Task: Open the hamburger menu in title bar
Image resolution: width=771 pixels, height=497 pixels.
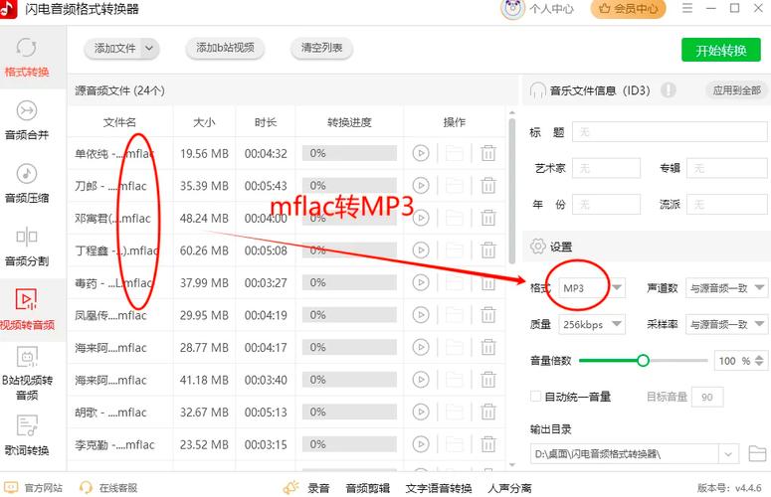Action: pos(687,9)
